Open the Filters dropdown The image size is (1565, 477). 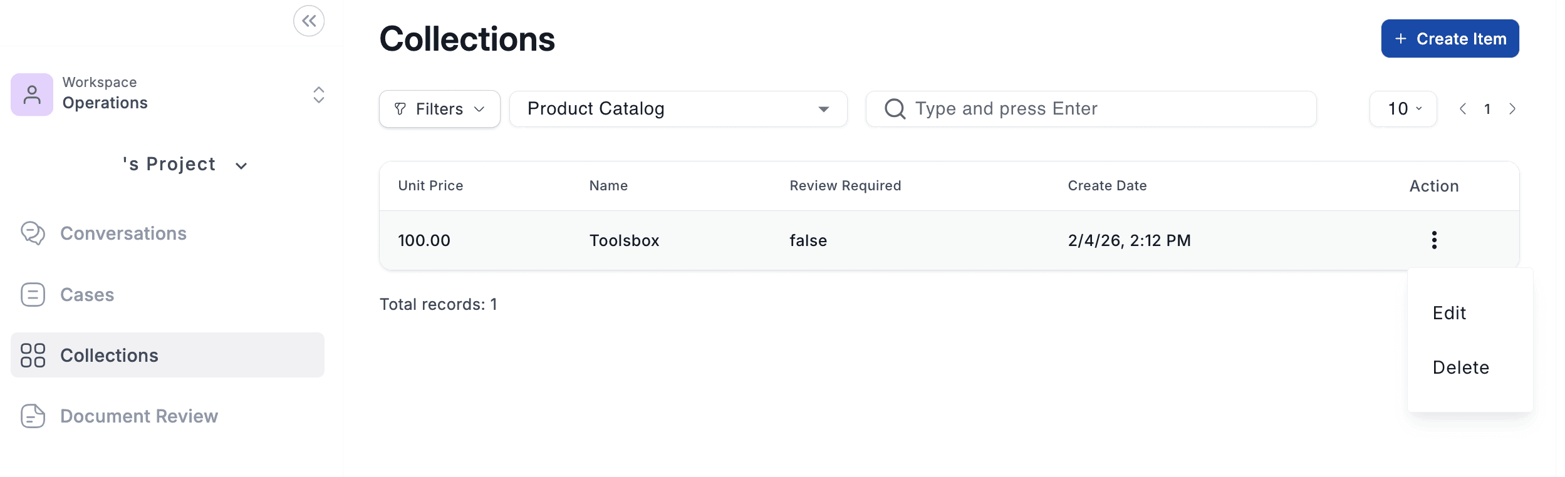439,109
